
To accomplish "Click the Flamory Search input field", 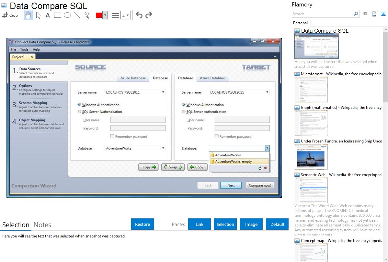I will coord(323,14).
